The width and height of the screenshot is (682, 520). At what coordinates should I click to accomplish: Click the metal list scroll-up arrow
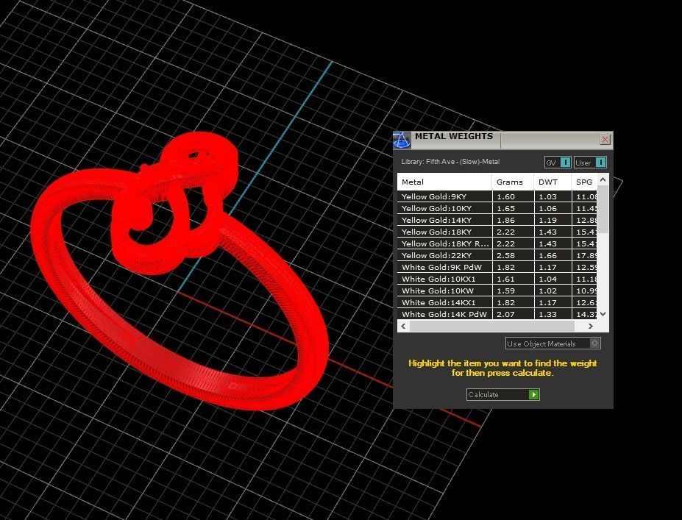click(603, 179)
